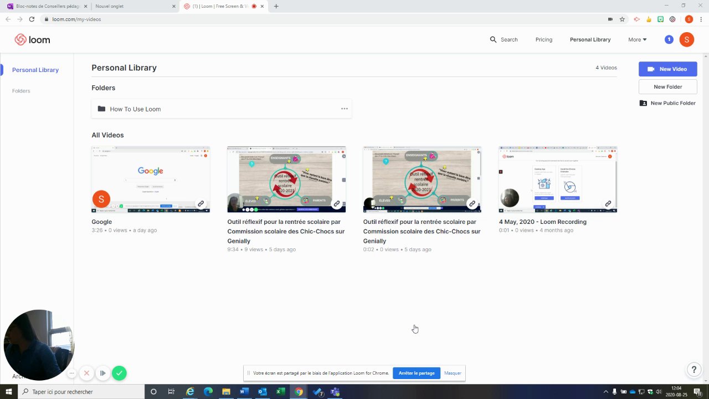Open more recording options beside the camera bubble
Image resolution: width=709 pixels, height=399 pixels.
(71, 374)
